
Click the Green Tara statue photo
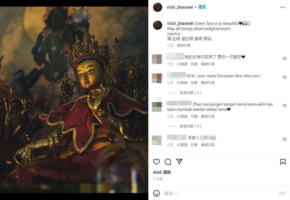pyautogui.click(x=74, y=100)
